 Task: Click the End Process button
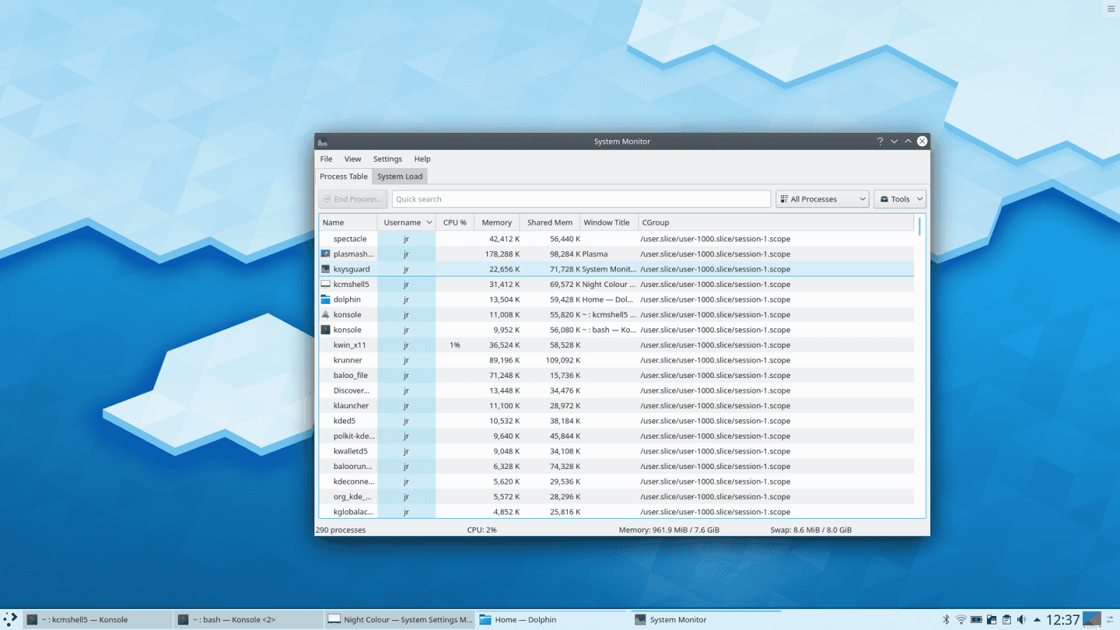click(353, 199)
